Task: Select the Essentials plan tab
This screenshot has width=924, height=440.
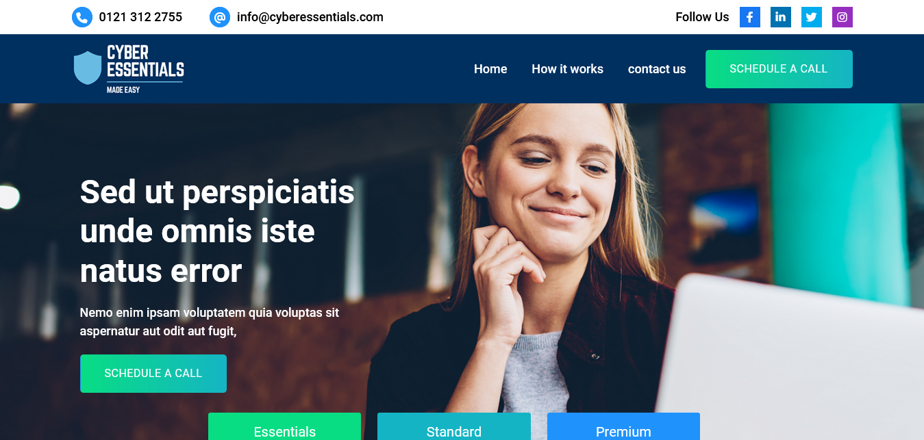Action: pyautogui.click(x=284, y=427)
